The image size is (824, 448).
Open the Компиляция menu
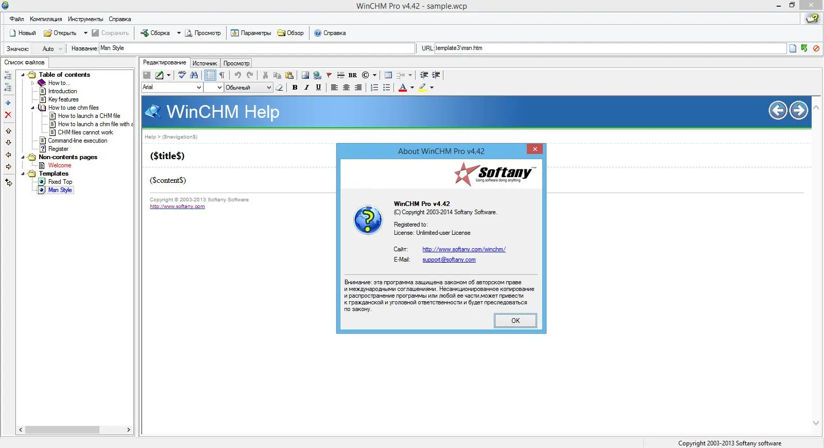coord(46,19)
